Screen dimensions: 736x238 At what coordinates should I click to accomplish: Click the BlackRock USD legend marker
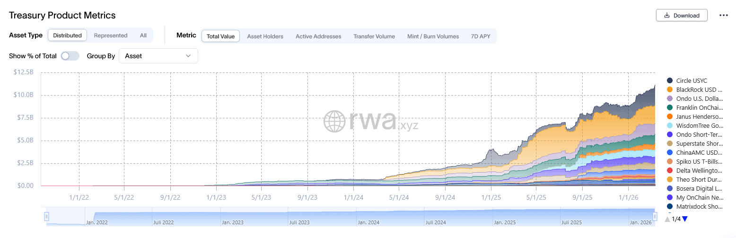pyautogui.click(x=670, y=89)
